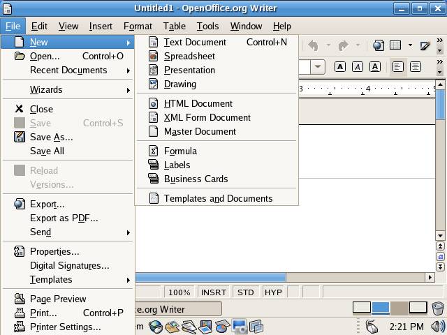The image size is (447, 335).
Task: Expand the Insert Table dropdown arrow
Action: (x=410, y=45)
